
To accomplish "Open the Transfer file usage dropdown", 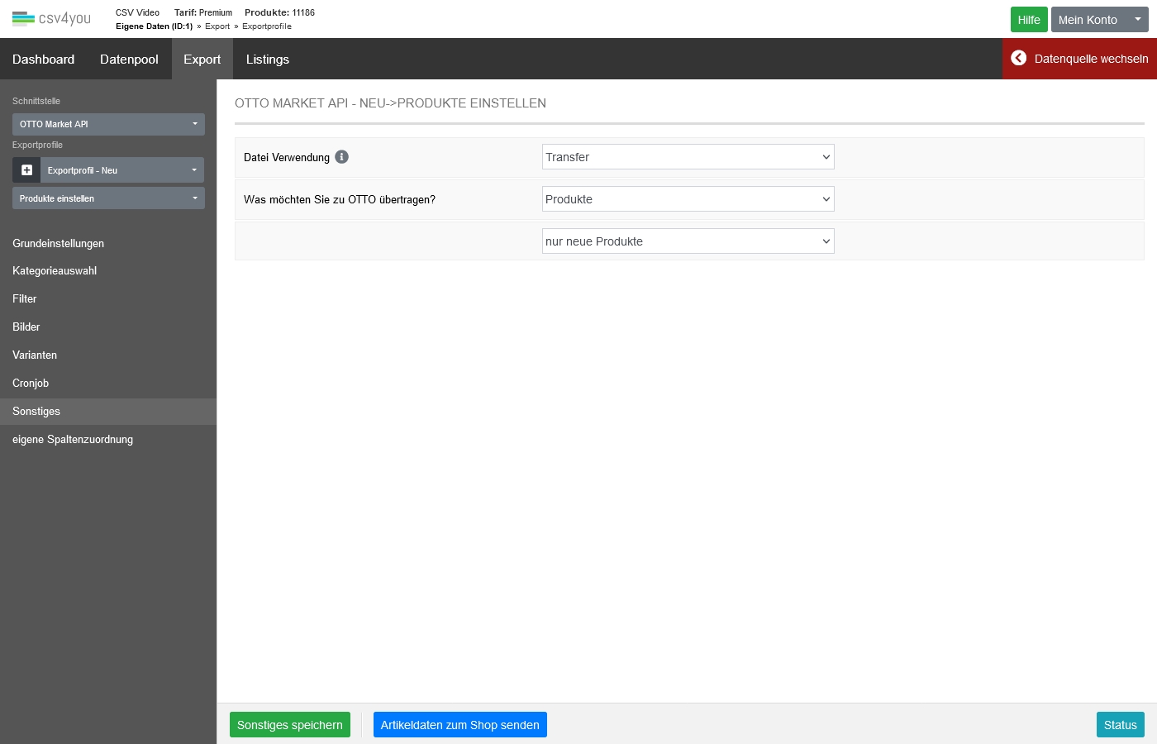I will (x=688, y=157).
